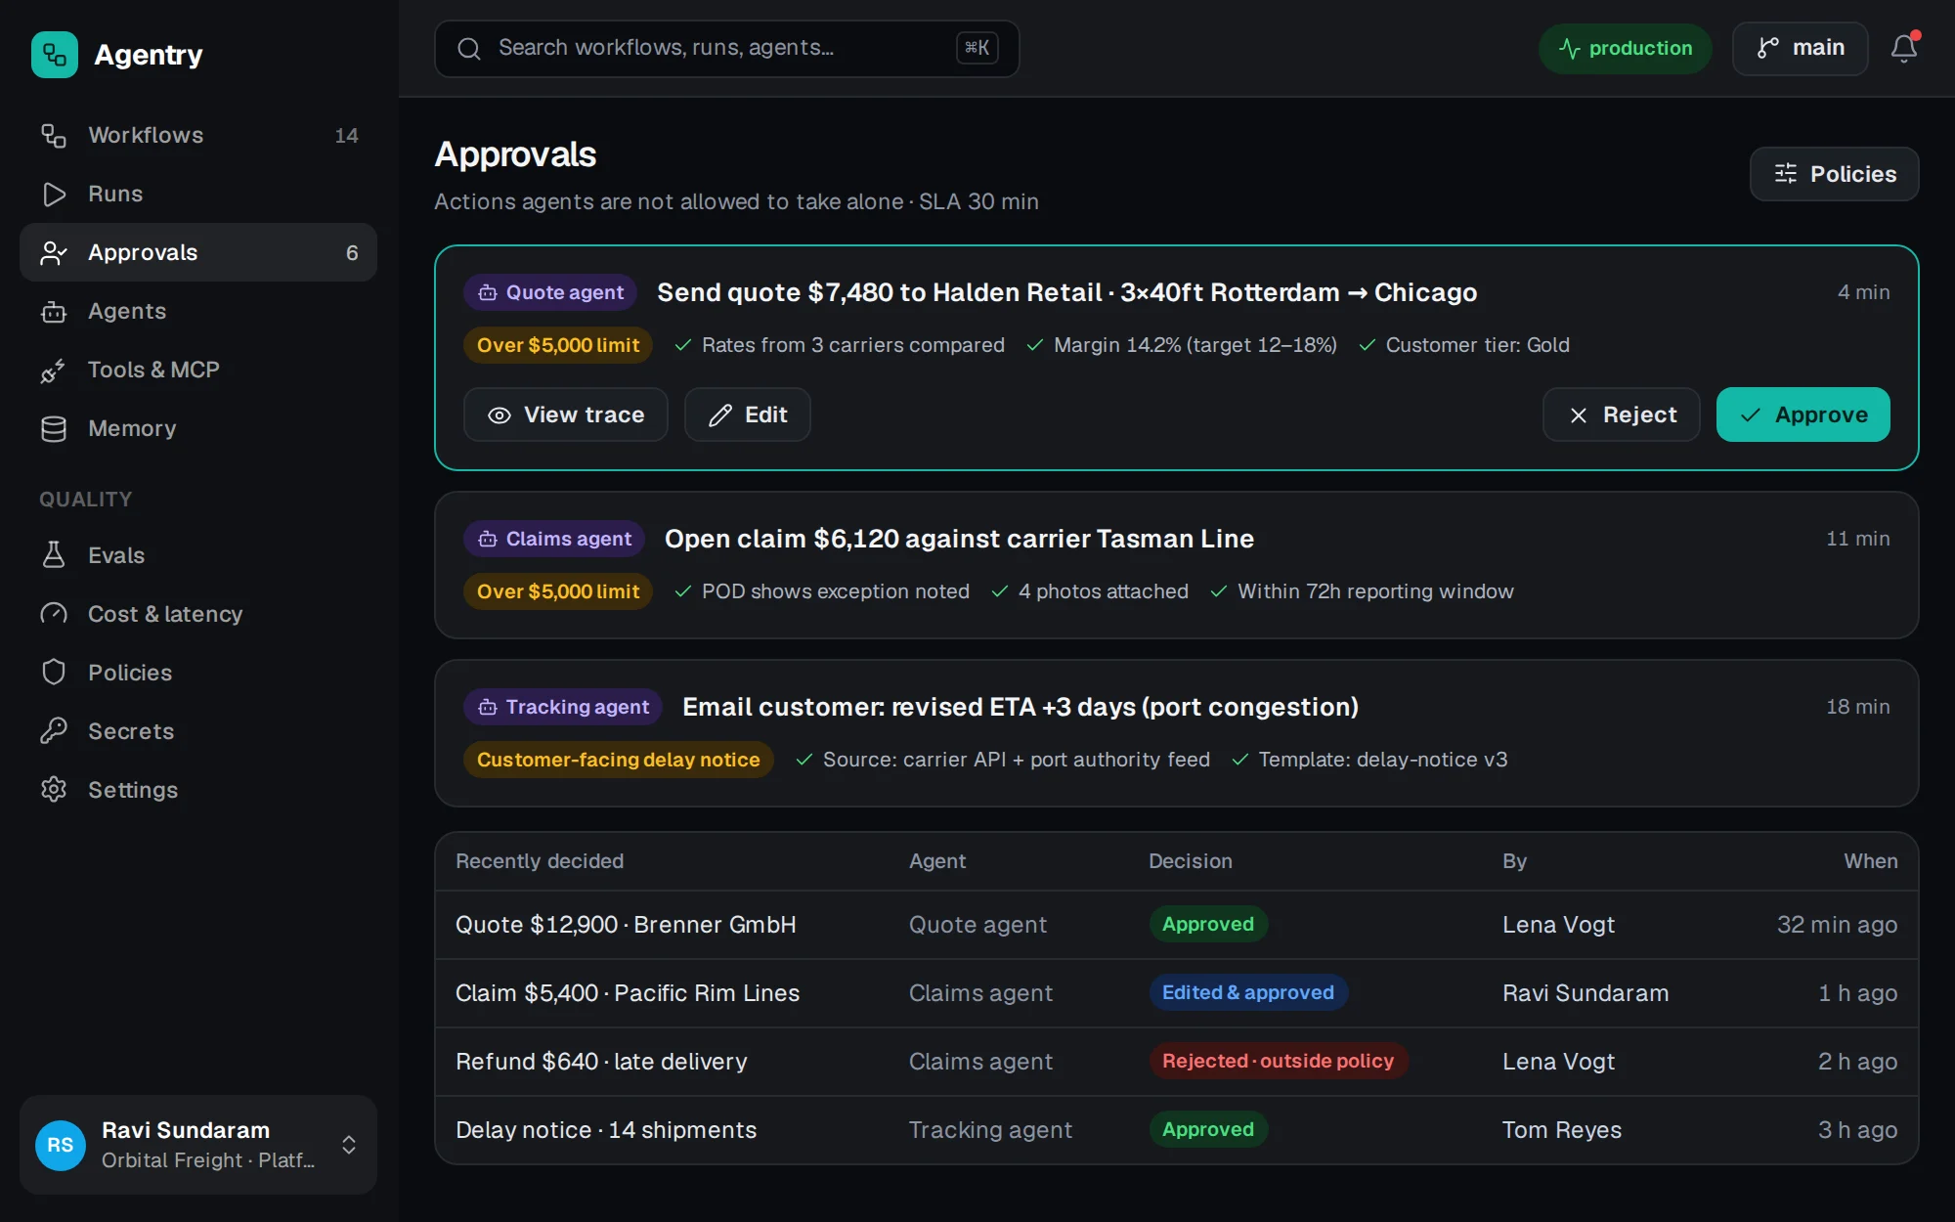
Task: Click the git branch icon beside main
Action: coord(1767,48)
